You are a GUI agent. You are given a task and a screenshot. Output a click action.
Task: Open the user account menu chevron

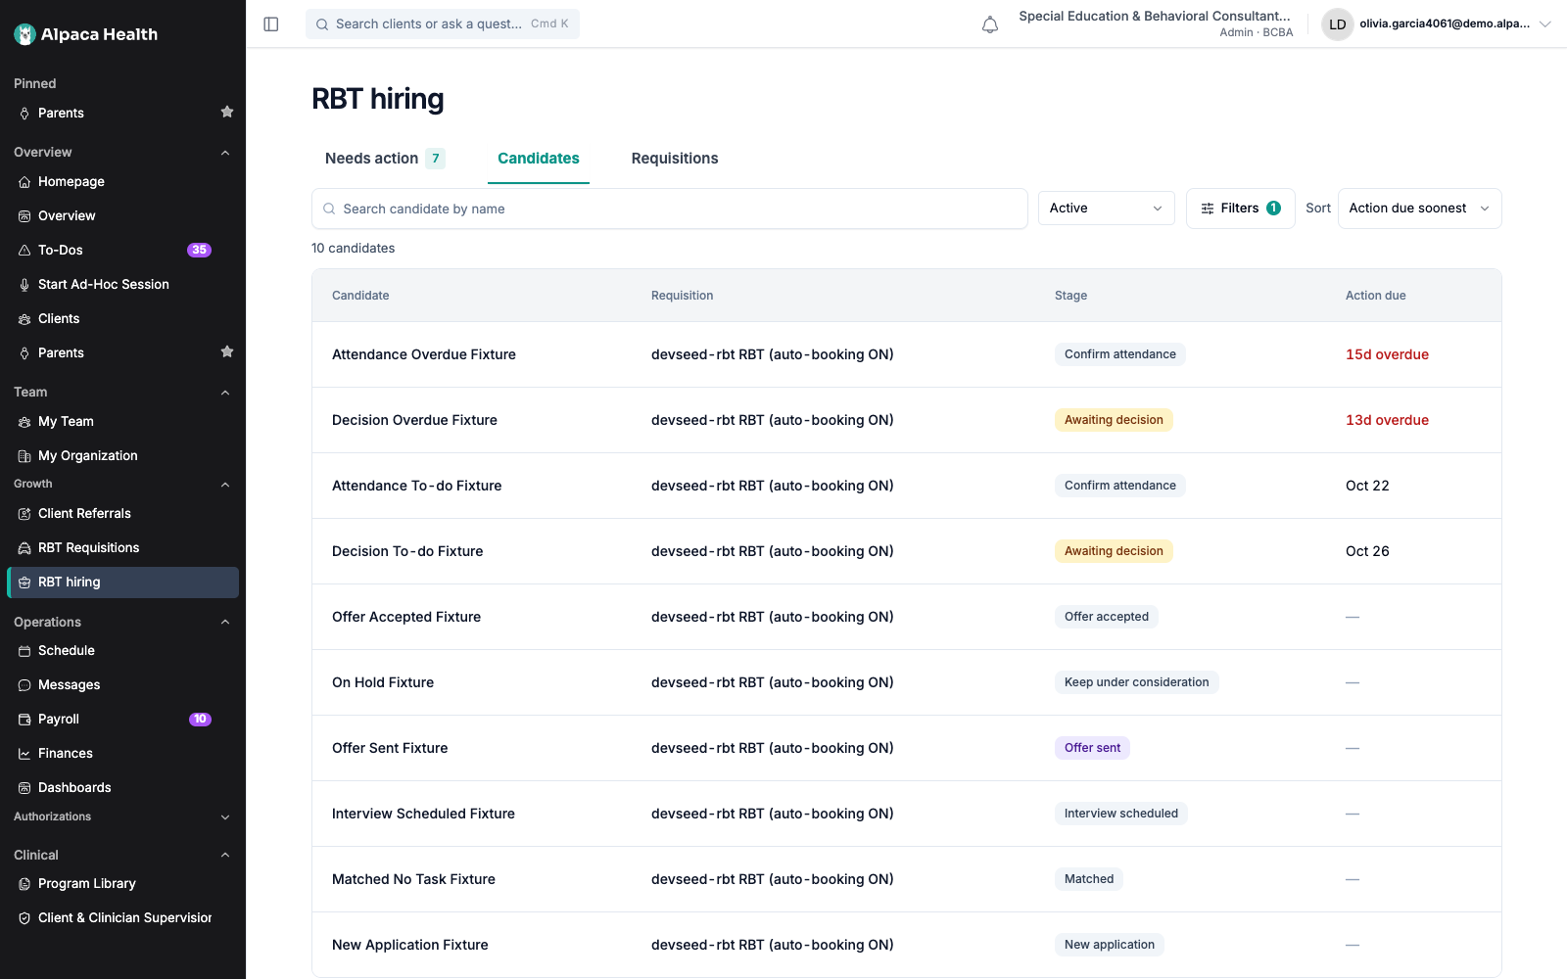pos(1545,24)
